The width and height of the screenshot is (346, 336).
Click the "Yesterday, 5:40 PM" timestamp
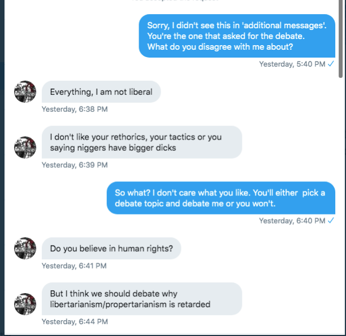(292, 64)
